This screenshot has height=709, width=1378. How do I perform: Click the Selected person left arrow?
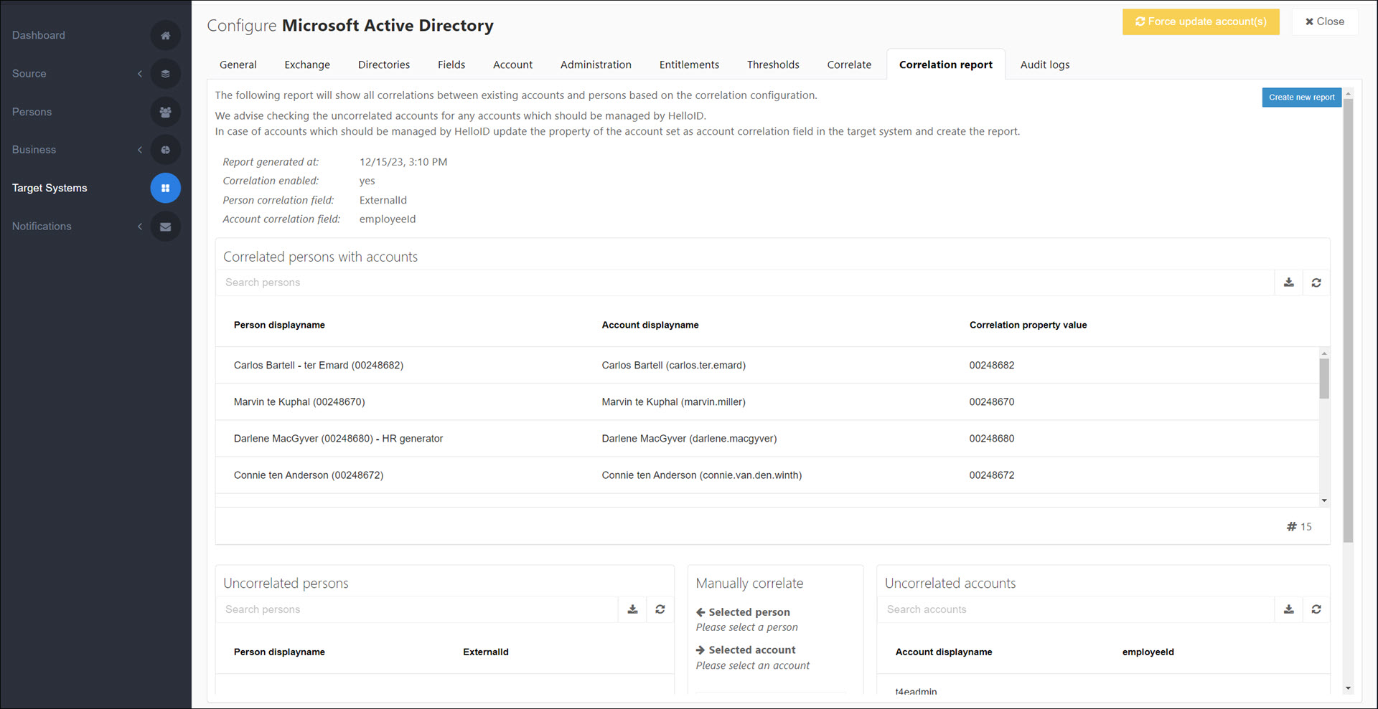tap(700, 612)
